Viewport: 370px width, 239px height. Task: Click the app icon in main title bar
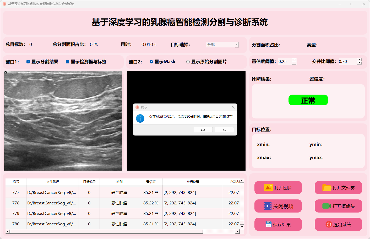pos(4,4)
